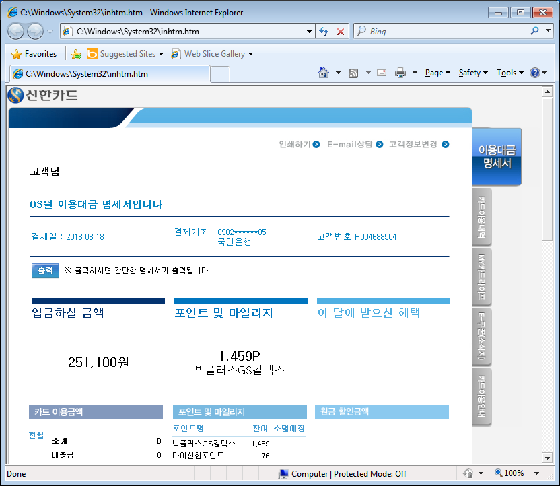Image resolution: width=560 pixels, height=486 pixels.
Task: Click the 인쇄하기 link
Action: coord(299,144)
